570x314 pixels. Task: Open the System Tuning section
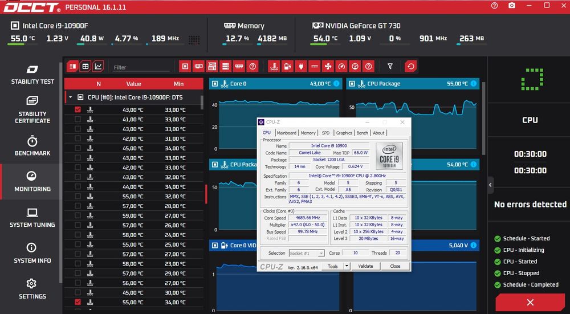pos(32,218)
